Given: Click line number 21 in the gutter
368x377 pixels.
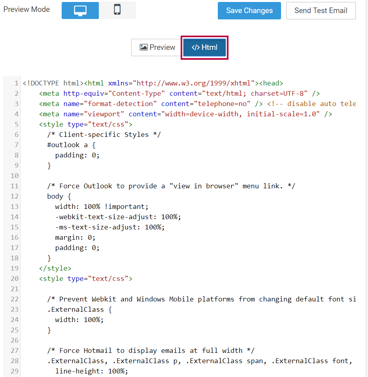Looking at the screenshot, I should click(x=15, y=289).
